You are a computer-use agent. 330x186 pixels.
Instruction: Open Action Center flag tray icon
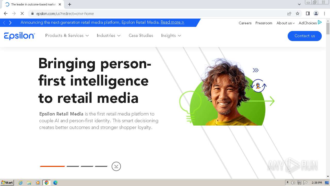pyautogui.click(x=306, y=183)
